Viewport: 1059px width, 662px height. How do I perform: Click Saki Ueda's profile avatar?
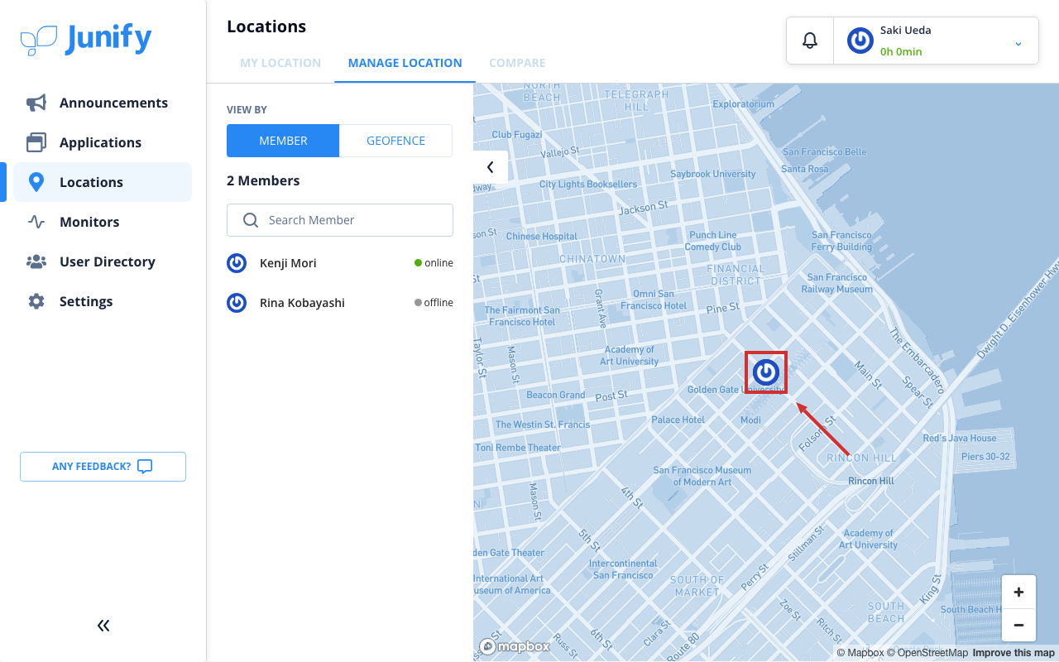(x=860, y=41)
